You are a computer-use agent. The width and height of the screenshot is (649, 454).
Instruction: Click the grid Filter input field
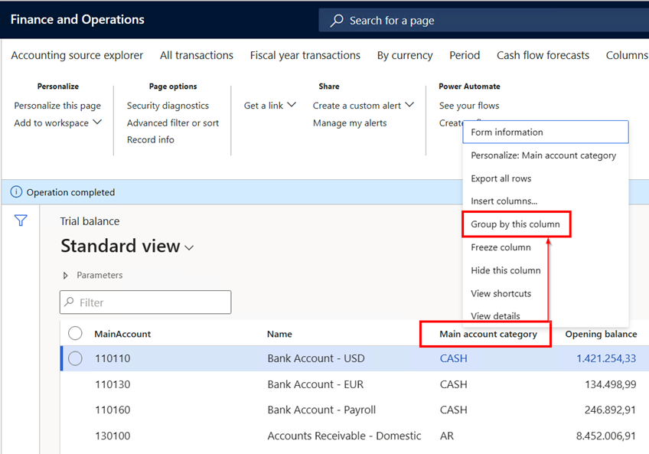(145, 302)
